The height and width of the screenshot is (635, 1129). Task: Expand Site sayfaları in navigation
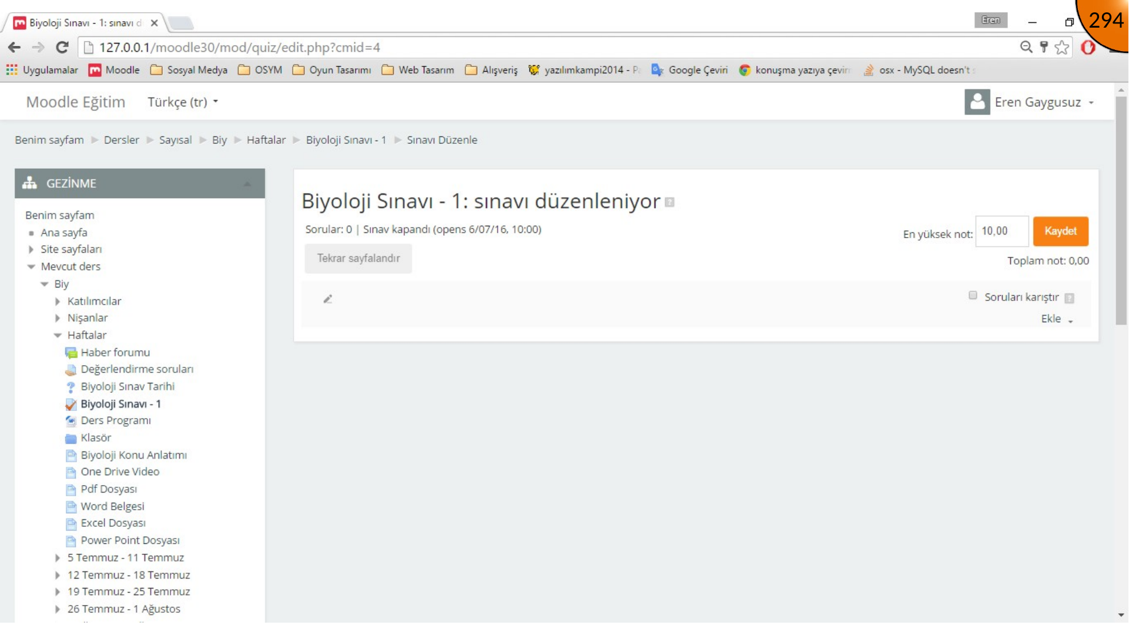[31, 250]
